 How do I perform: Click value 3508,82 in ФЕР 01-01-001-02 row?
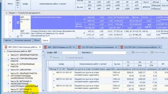(130, 79)
